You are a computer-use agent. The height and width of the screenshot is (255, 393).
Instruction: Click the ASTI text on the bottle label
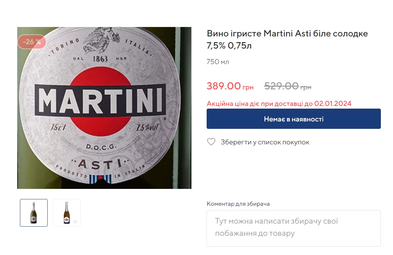point(100,164)
